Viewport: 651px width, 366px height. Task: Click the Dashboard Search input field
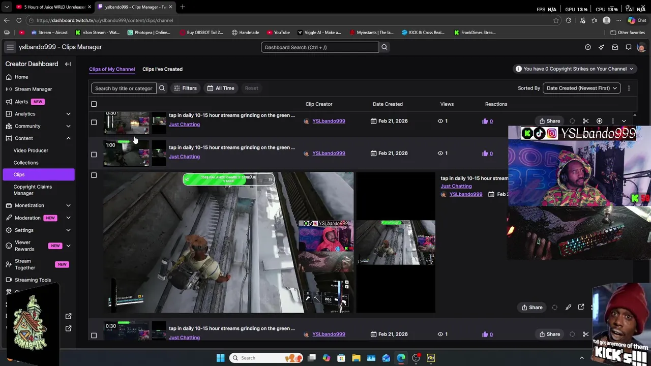[320, 47]
